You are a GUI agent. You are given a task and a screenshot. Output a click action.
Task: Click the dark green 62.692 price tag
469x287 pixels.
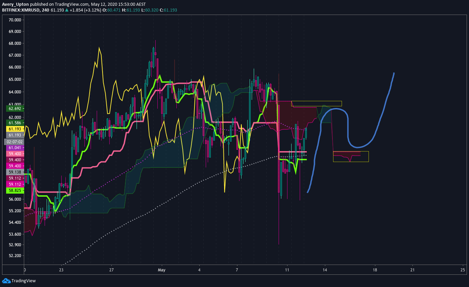15,109
